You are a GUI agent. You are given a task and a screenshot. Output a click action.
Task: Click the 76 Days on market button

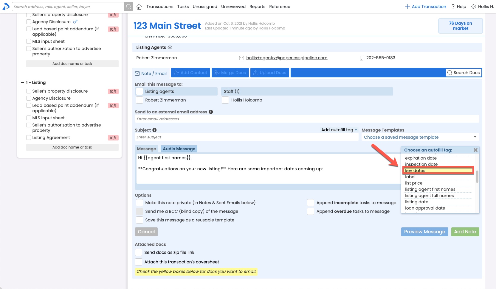pos(461,26)
